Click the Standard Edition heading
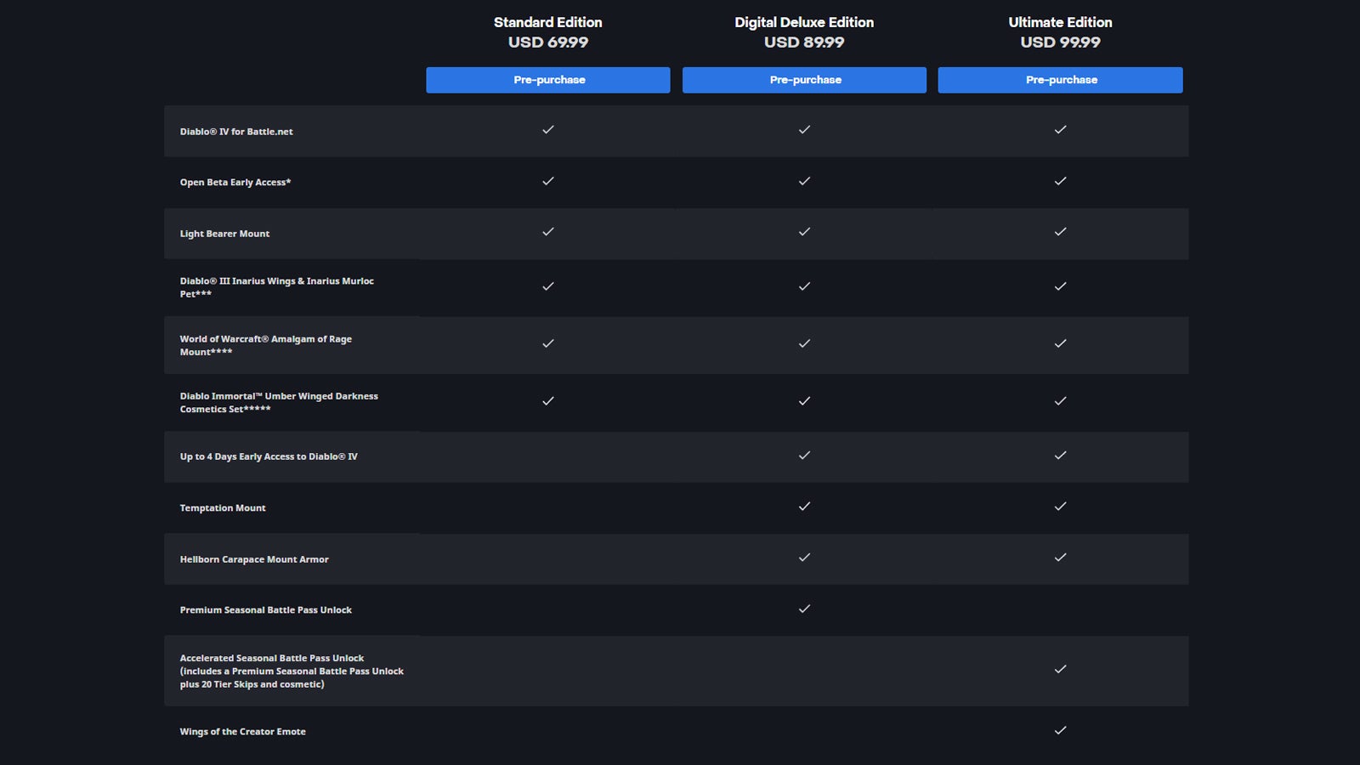This screenshot has width=1360, height=765. click(x=548, y=22)
